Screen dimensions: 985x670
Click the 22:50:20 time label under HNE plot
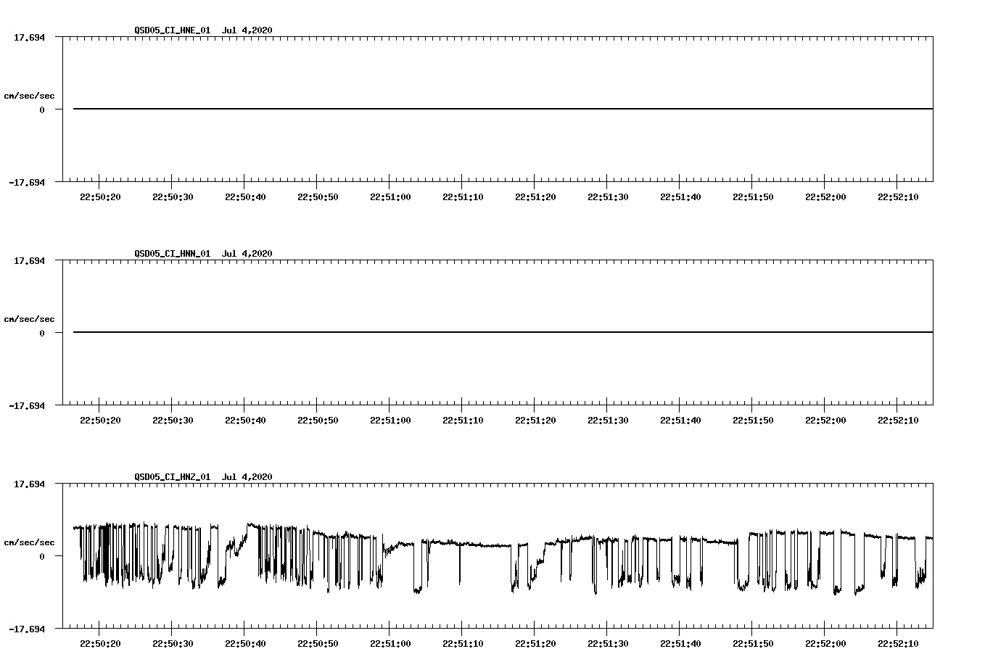coord(100,197)
